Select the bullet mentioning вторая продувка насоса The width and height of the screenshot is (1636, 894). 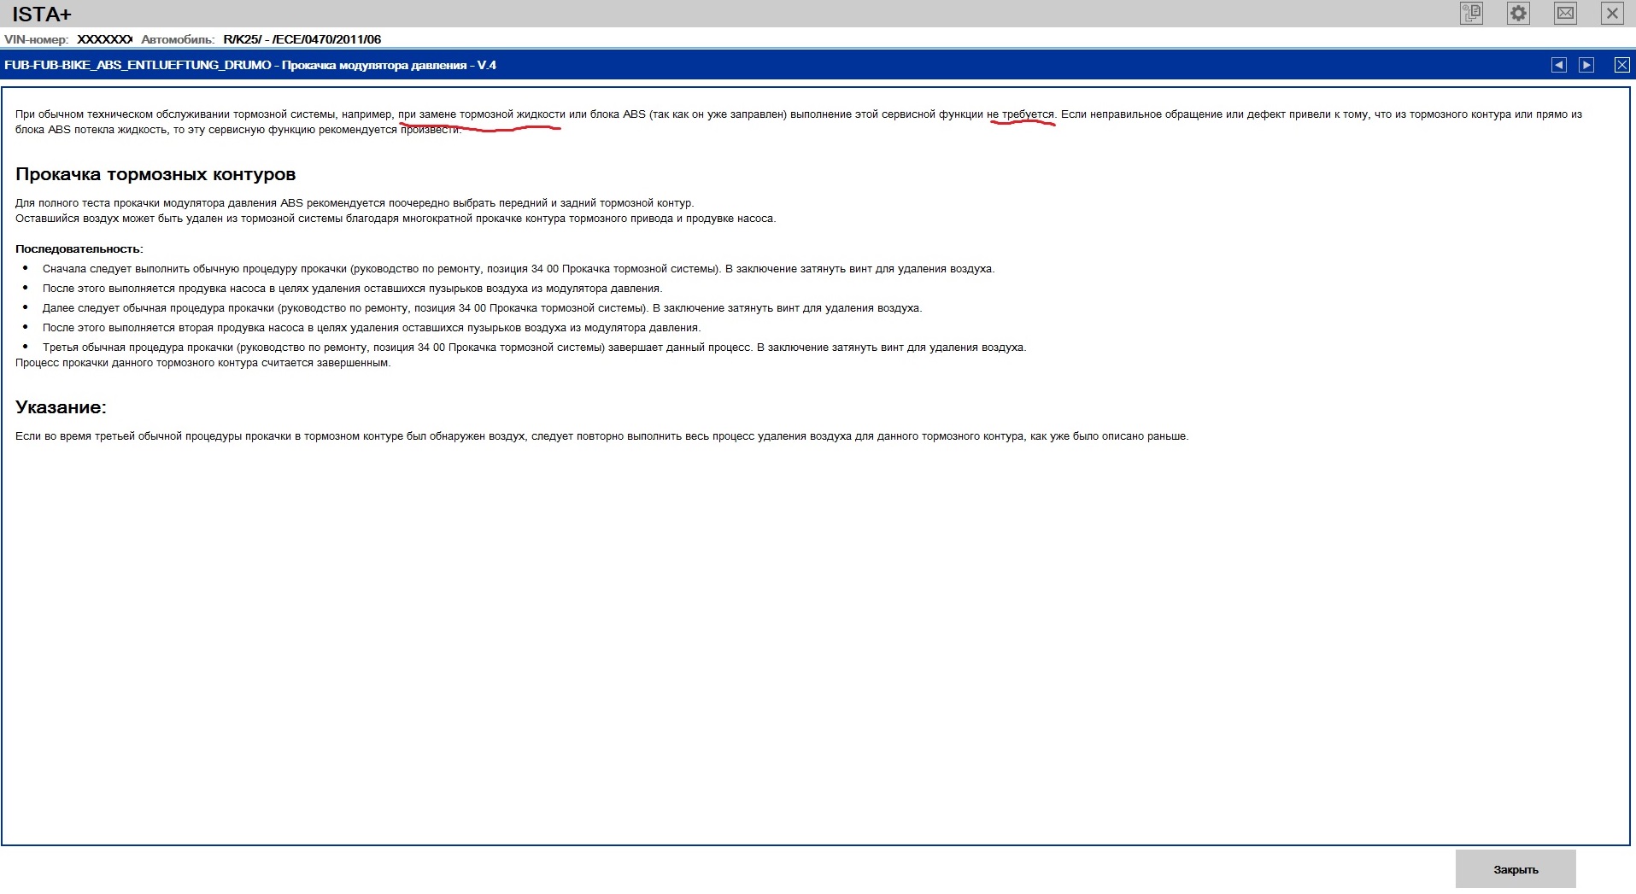pyautogui.click(x=371, y=328)
